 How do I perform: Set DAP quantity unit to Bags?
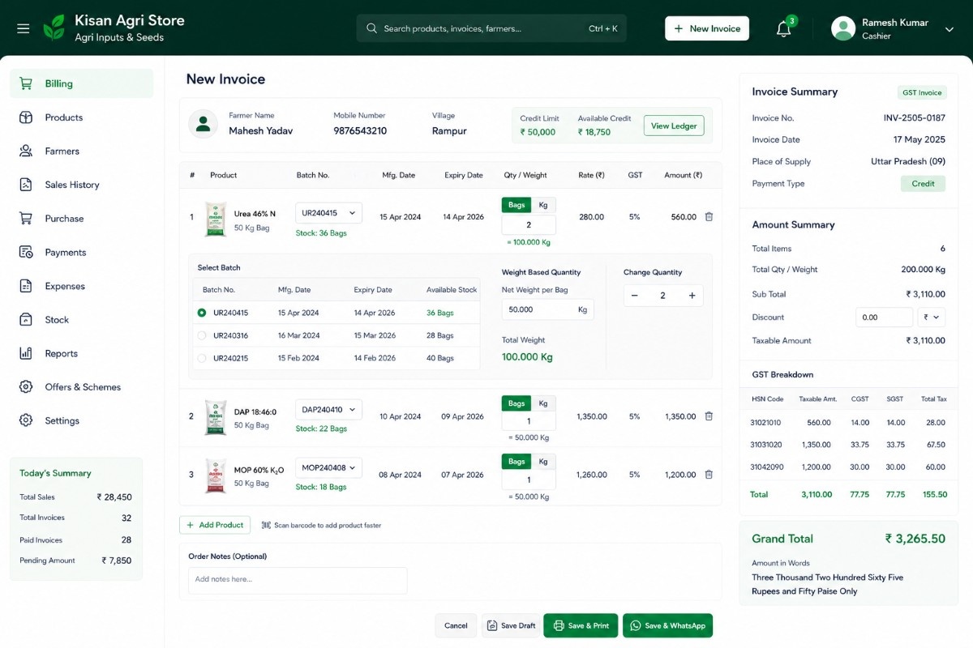[x=517, y=403]
